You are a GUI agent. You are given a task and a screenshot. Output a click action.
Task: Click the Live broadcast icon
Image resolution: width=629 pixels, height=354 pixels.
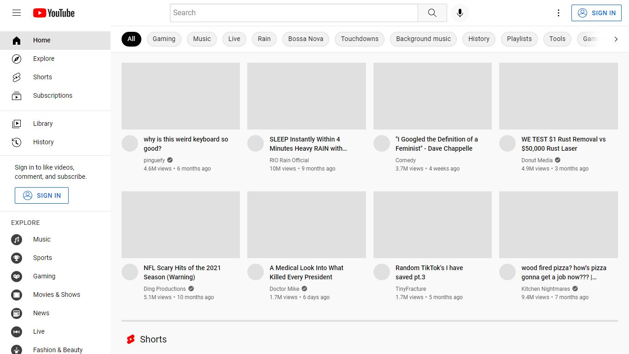tap(17, 332)
